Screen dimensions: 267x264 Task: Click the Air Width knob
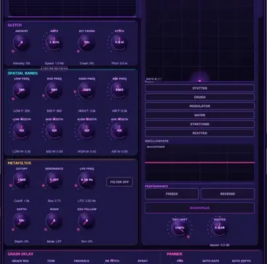pyautogui.click(x=119, y=131)
